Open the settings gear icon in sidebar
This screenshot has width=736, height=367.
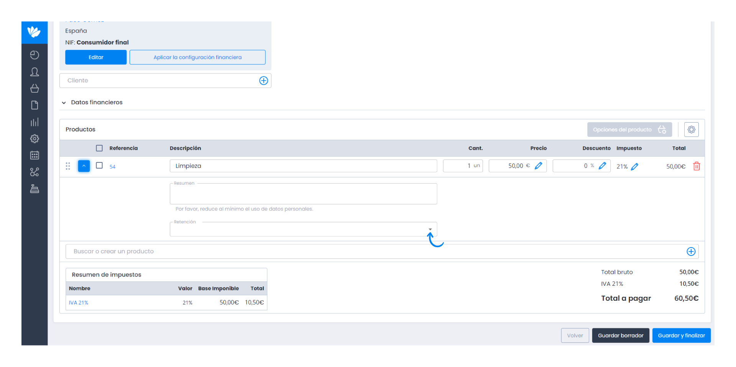click(x=34, y=139)
